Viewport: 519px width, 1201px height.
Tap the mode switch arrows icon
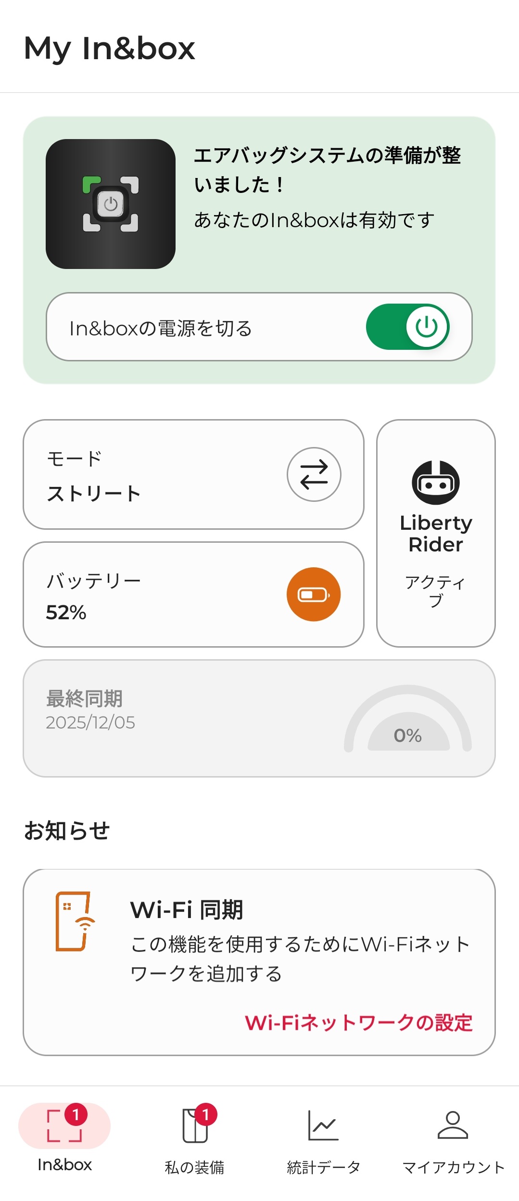coord(314,474)
